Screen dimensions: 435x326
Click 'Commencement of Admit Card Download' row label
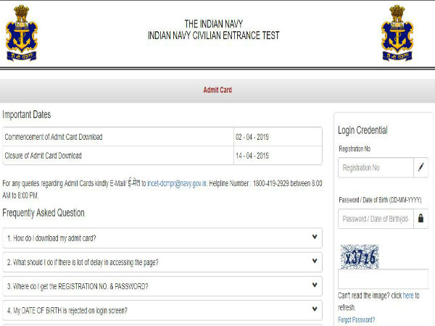[x=54, y=137]
